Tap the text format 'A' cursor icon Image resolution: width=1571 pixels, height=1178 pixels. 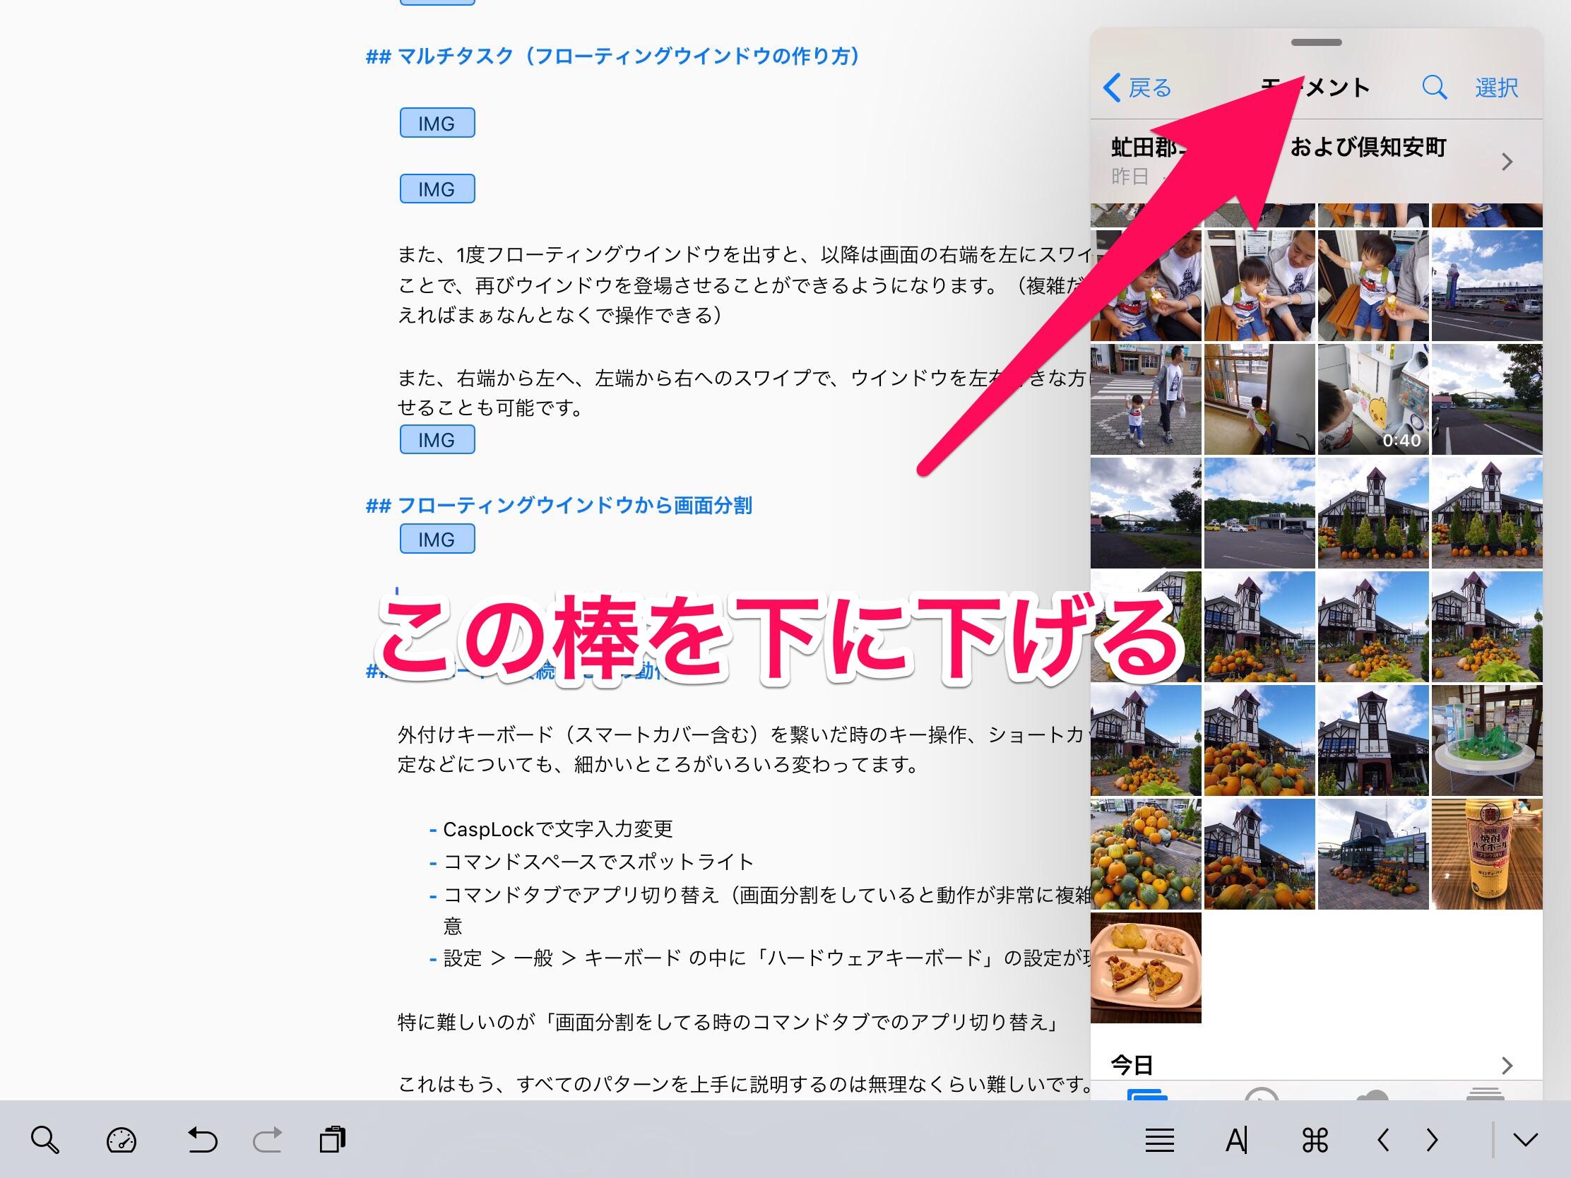click(x=1236, y=1141)
